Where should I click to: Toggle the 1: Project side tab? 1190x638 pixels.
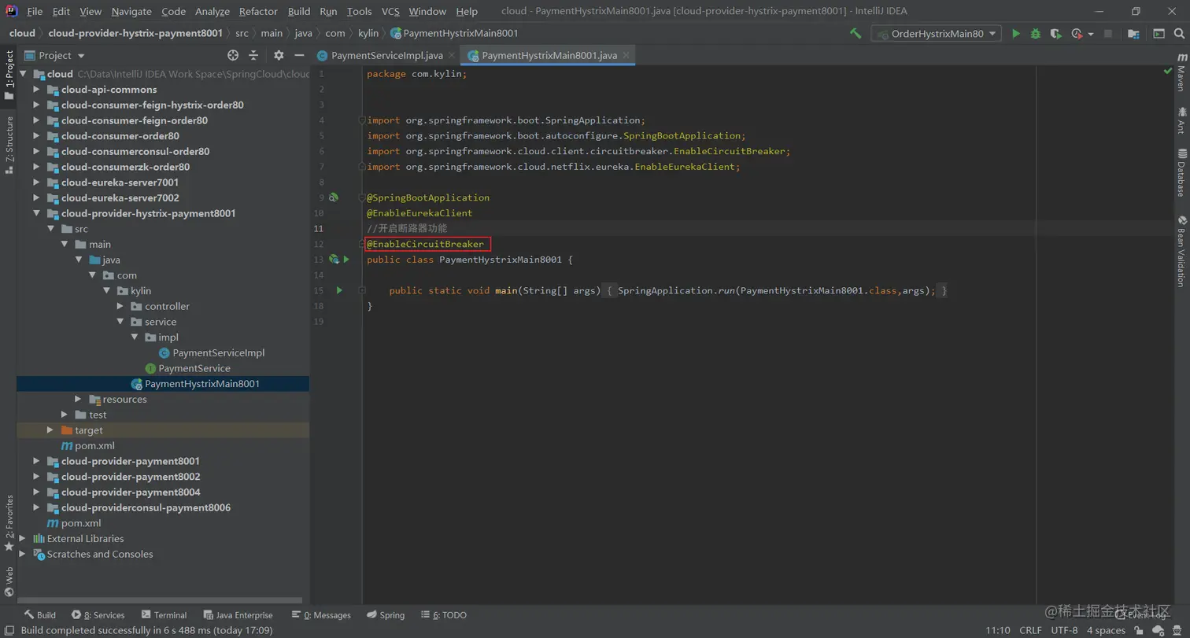tap(9, 75)
